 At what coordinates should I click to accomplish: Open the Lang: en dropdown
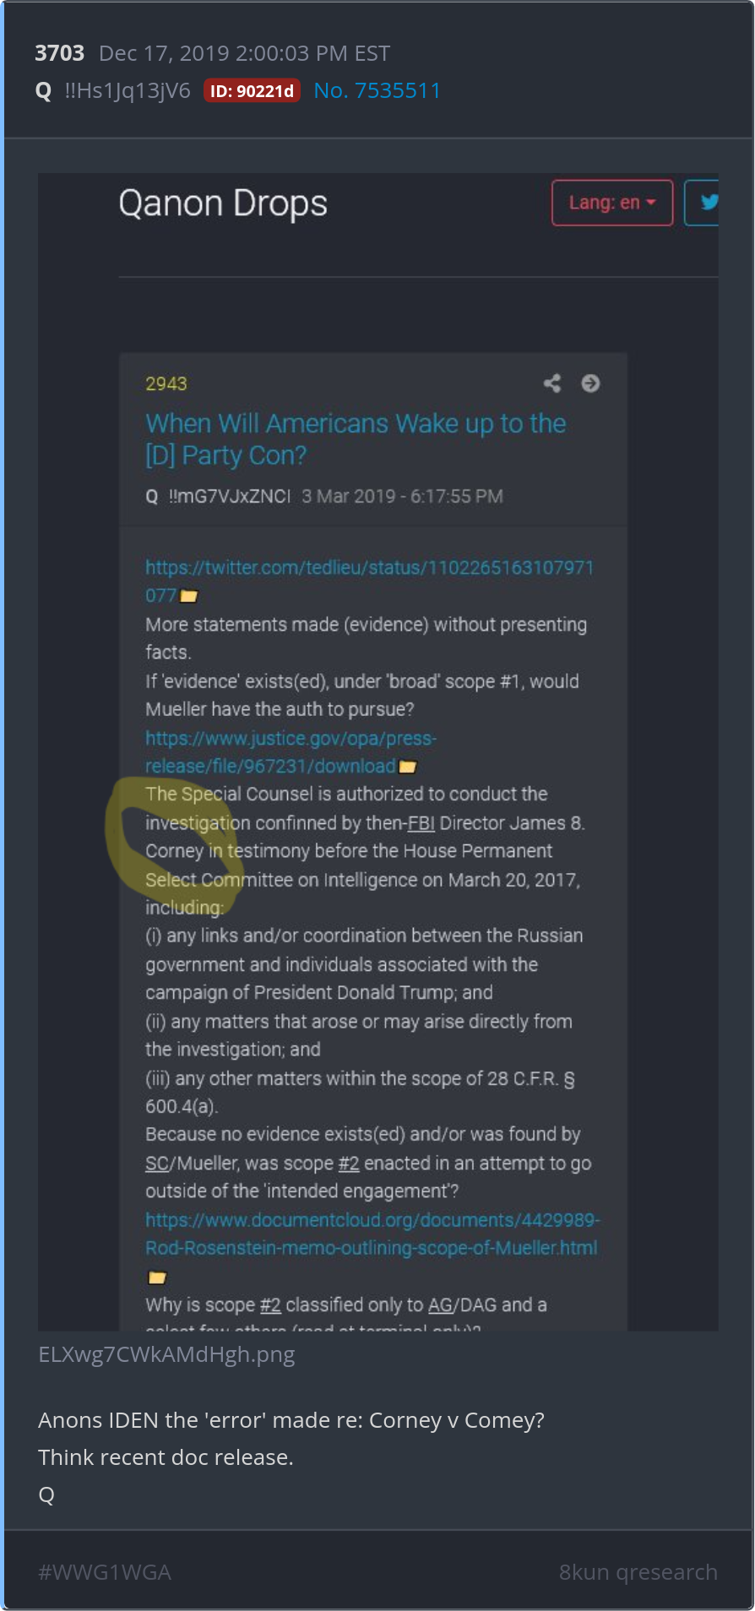coord(612,203)
